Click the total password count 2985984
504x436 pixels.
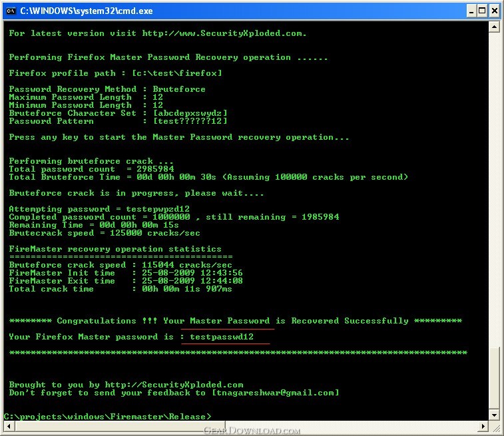click(155, 169)
